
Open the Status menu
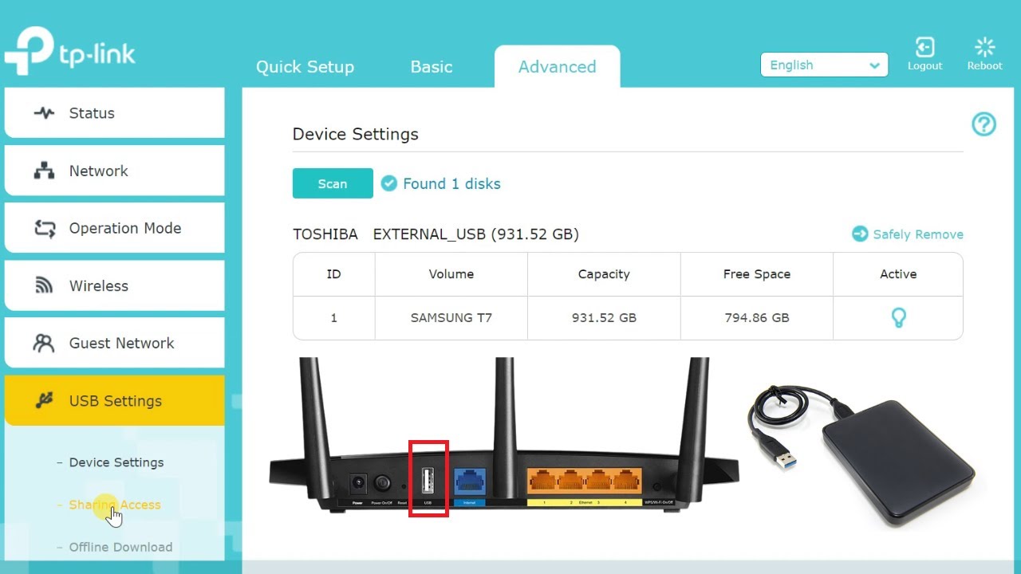pyautogui.click(x=114, y=113)
